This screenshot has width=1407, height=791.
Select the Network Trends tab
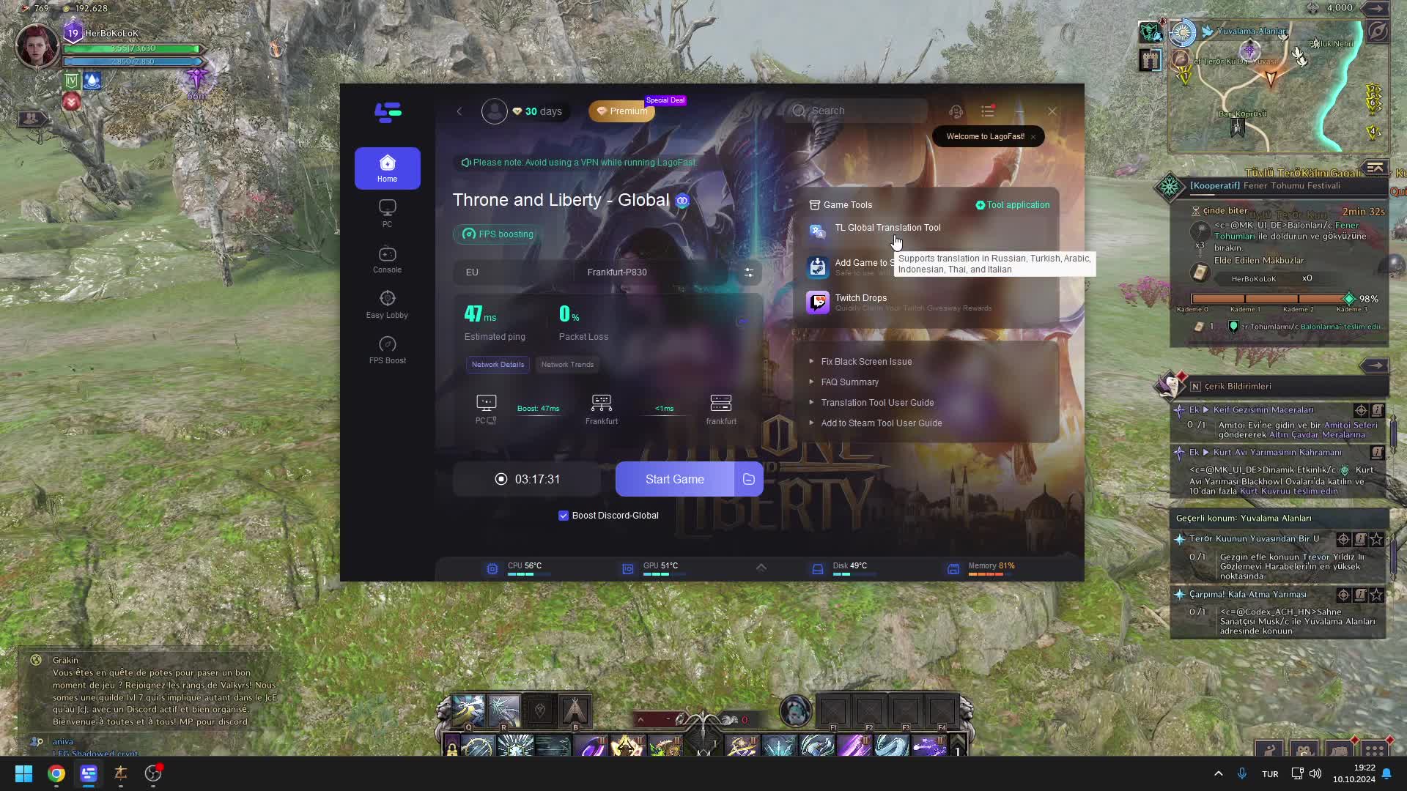click(x=567, y=365)
